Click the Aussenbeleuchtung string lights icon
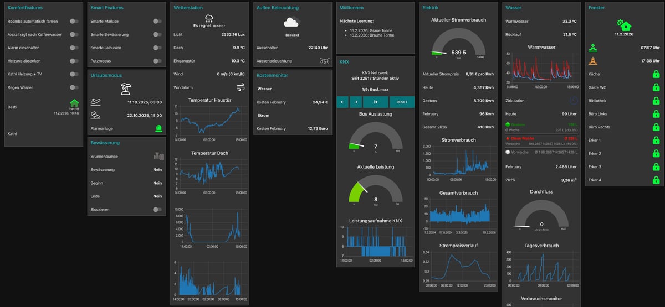 (x=324, y=61)
